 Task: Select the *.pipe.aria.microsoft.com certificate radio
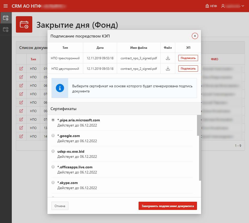point(53,120)
